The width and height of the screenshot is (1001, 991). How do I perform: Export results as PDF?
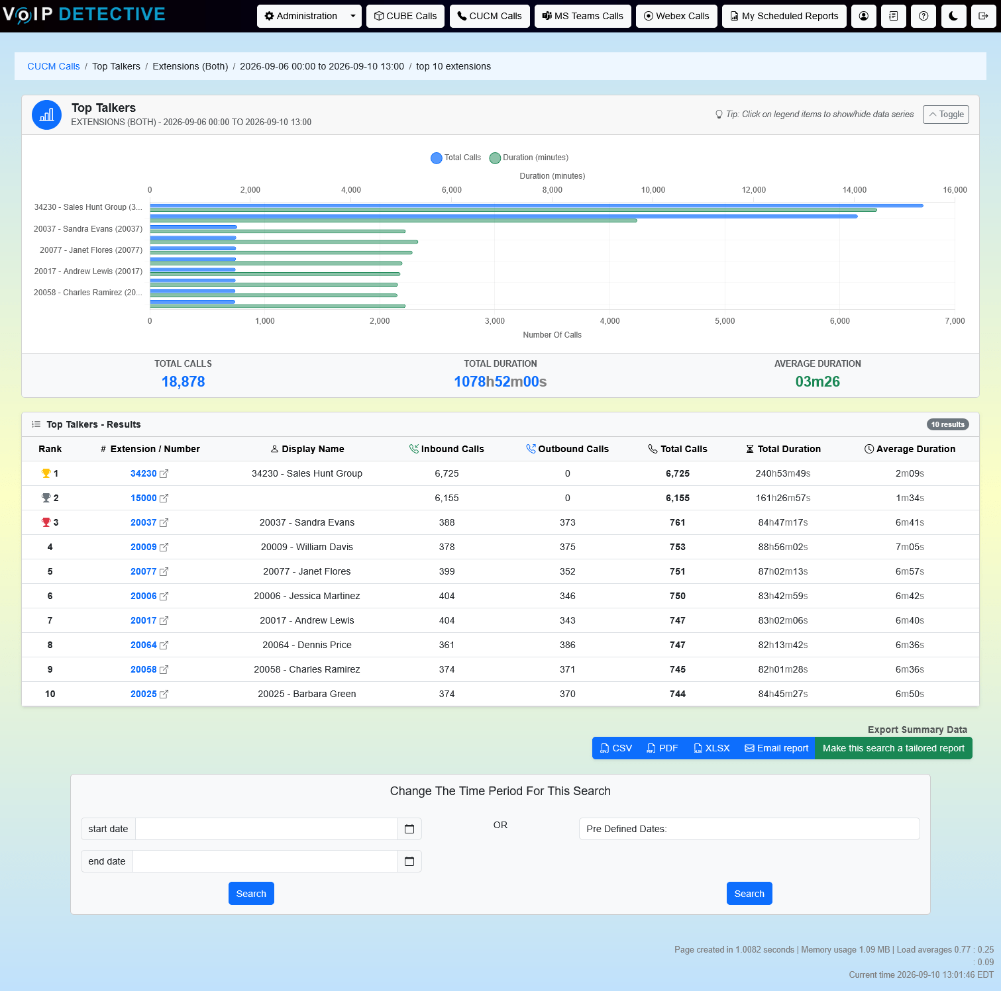662,748
